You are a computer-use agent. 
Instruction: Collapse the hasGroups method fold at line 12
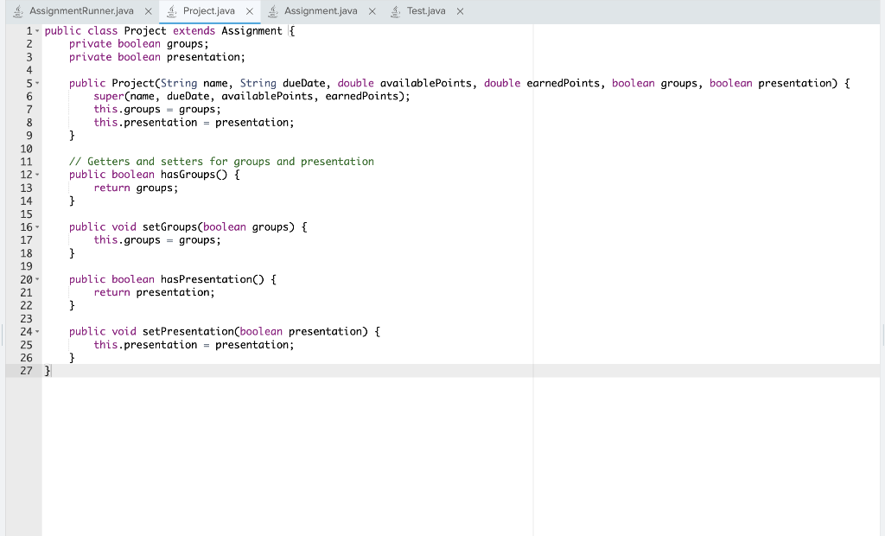pyautogui.click(x=37, y=175)
